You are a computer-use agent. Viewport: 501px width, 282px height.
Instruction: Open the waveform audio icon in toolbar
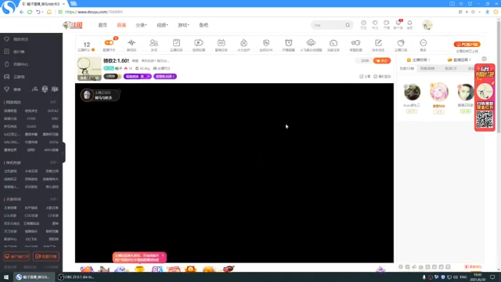click(132, 42)
